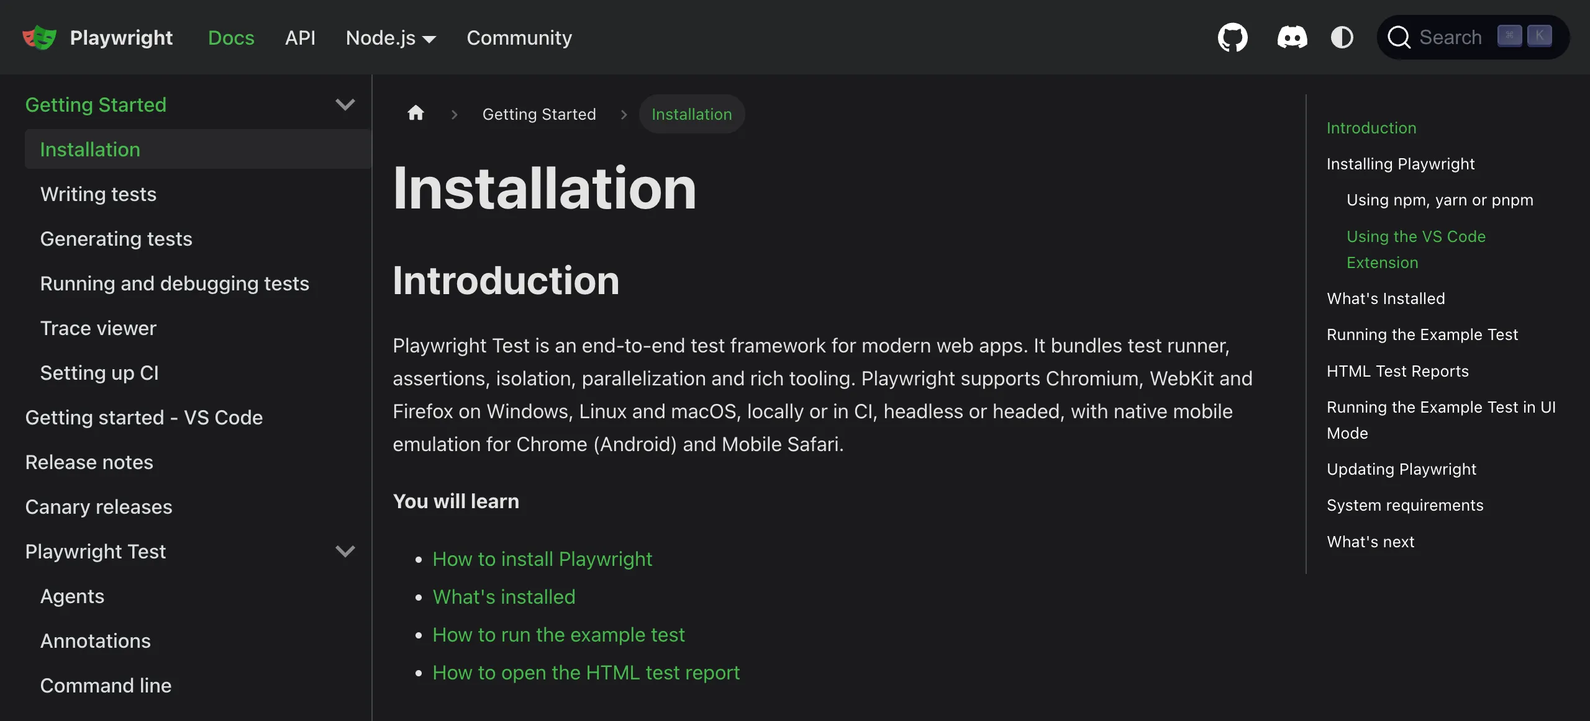Screen dimensions: 1590x721
Task: Toggle dark/light mode icon
Action: [x=1342, y=37]
